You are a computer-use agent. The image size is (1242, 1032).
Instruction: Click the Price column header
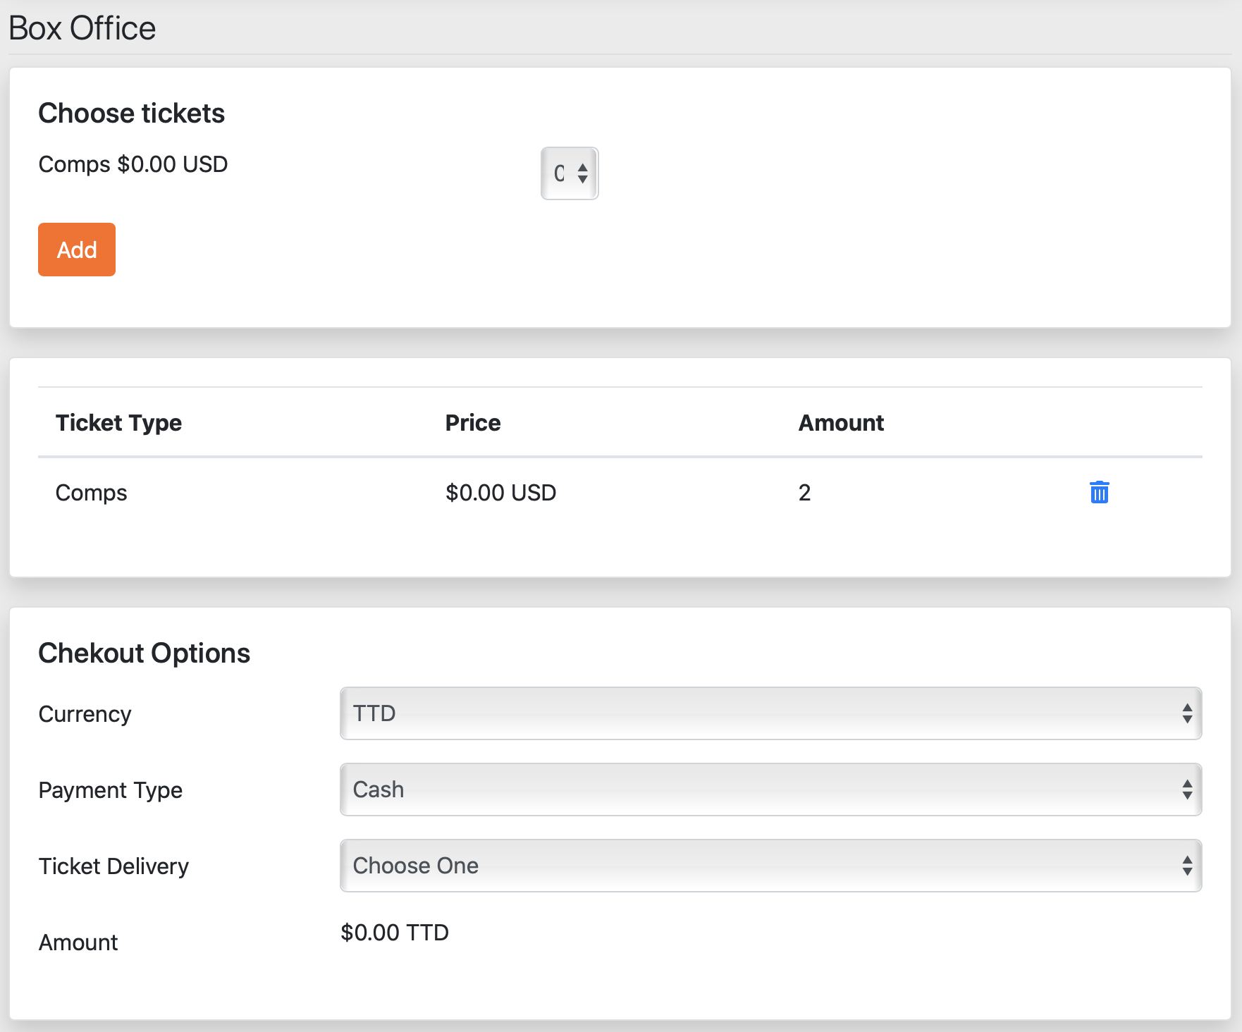tap(473, 423)
